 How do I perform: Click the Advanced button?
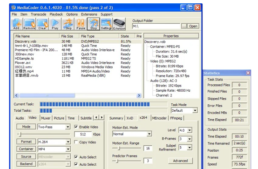coord(180,161)
